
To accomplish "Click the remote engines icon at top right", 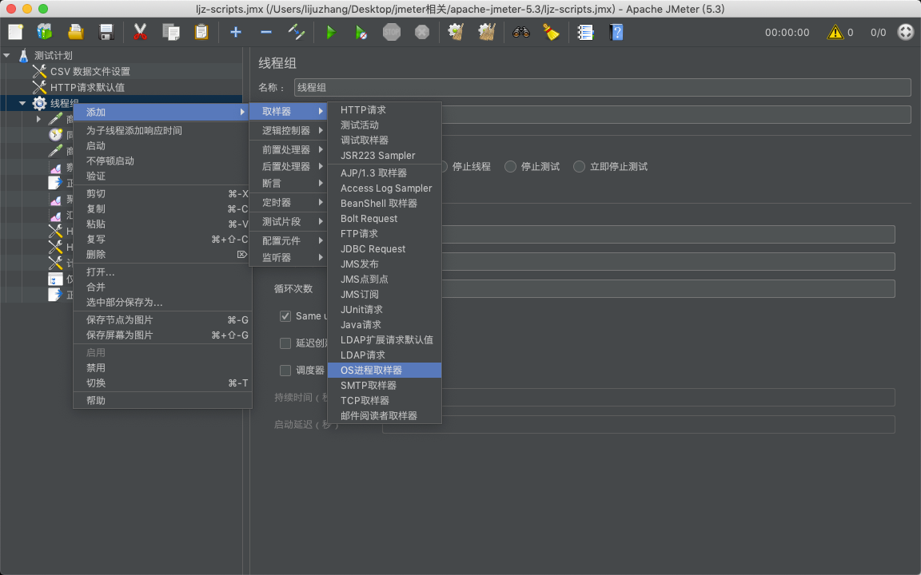I will [906, 32].
